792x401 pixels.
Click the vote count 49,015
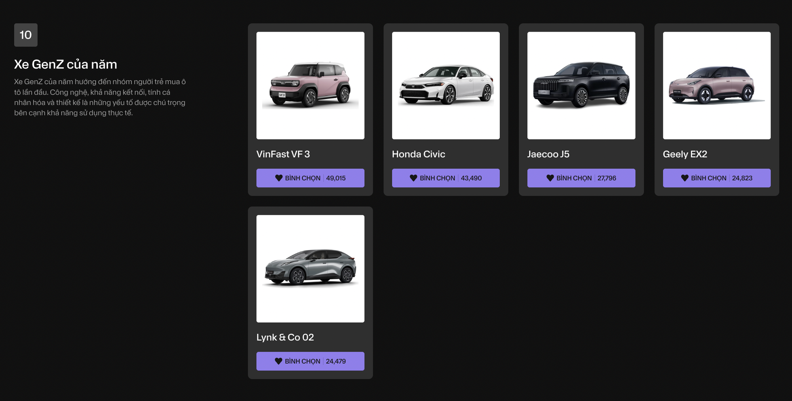pos(336,178)
